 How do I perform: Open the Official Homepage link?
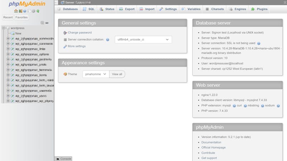(x=213, y=147)
